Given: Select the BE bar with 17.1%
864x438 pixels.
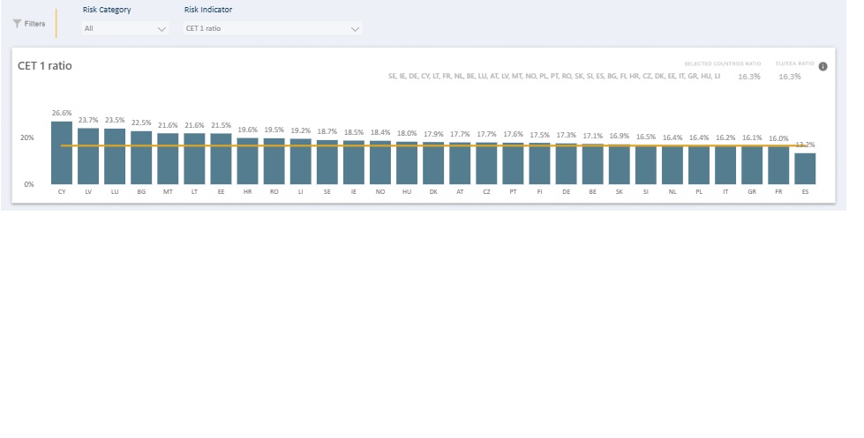Looking at the screenshot, I should (x=593, y=165).
